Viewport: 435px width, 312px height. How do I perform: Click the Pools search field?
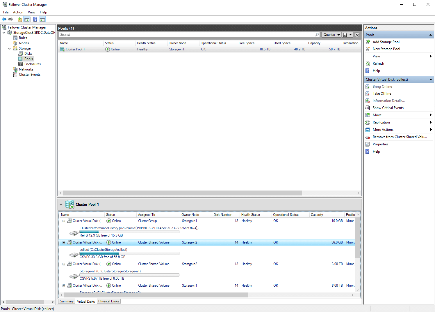187,35
